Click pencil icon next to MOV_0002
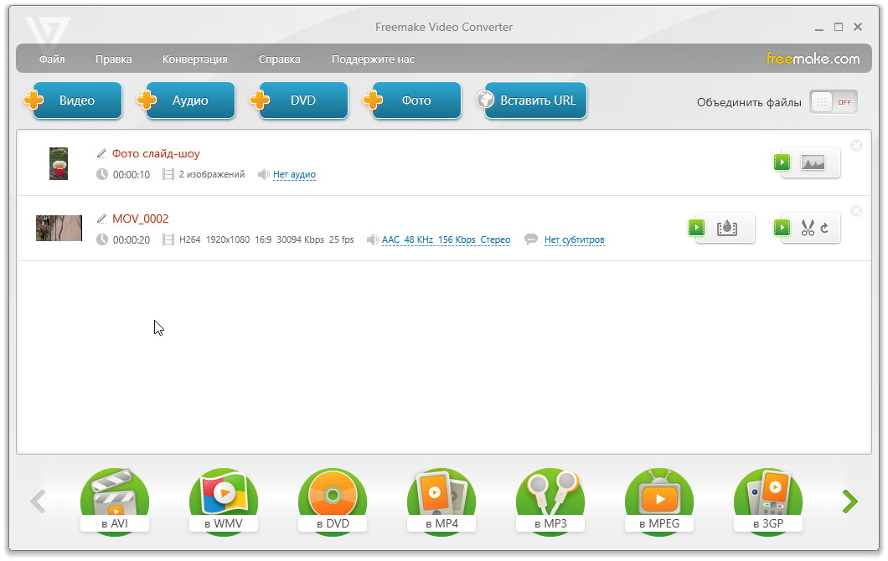Viewport: 888px width, 561px height. [x=102, y=219]
